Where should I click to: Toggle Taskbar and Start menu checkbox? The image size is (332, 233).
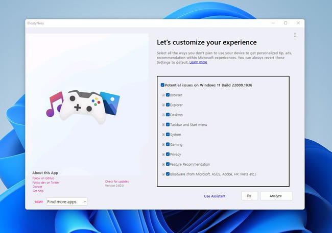click(168, 125)
